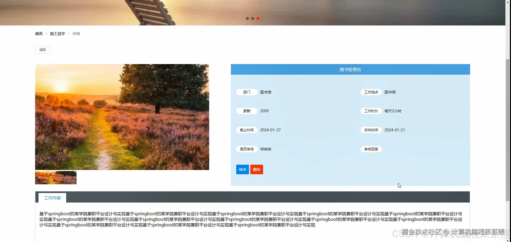Click the page scrollbar thumb

(508, 130)
